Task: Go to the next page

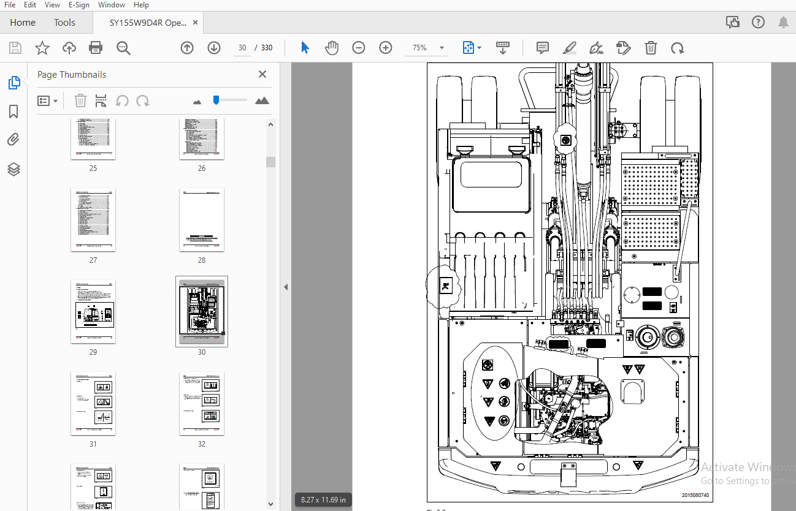Action: click(214, 48)
